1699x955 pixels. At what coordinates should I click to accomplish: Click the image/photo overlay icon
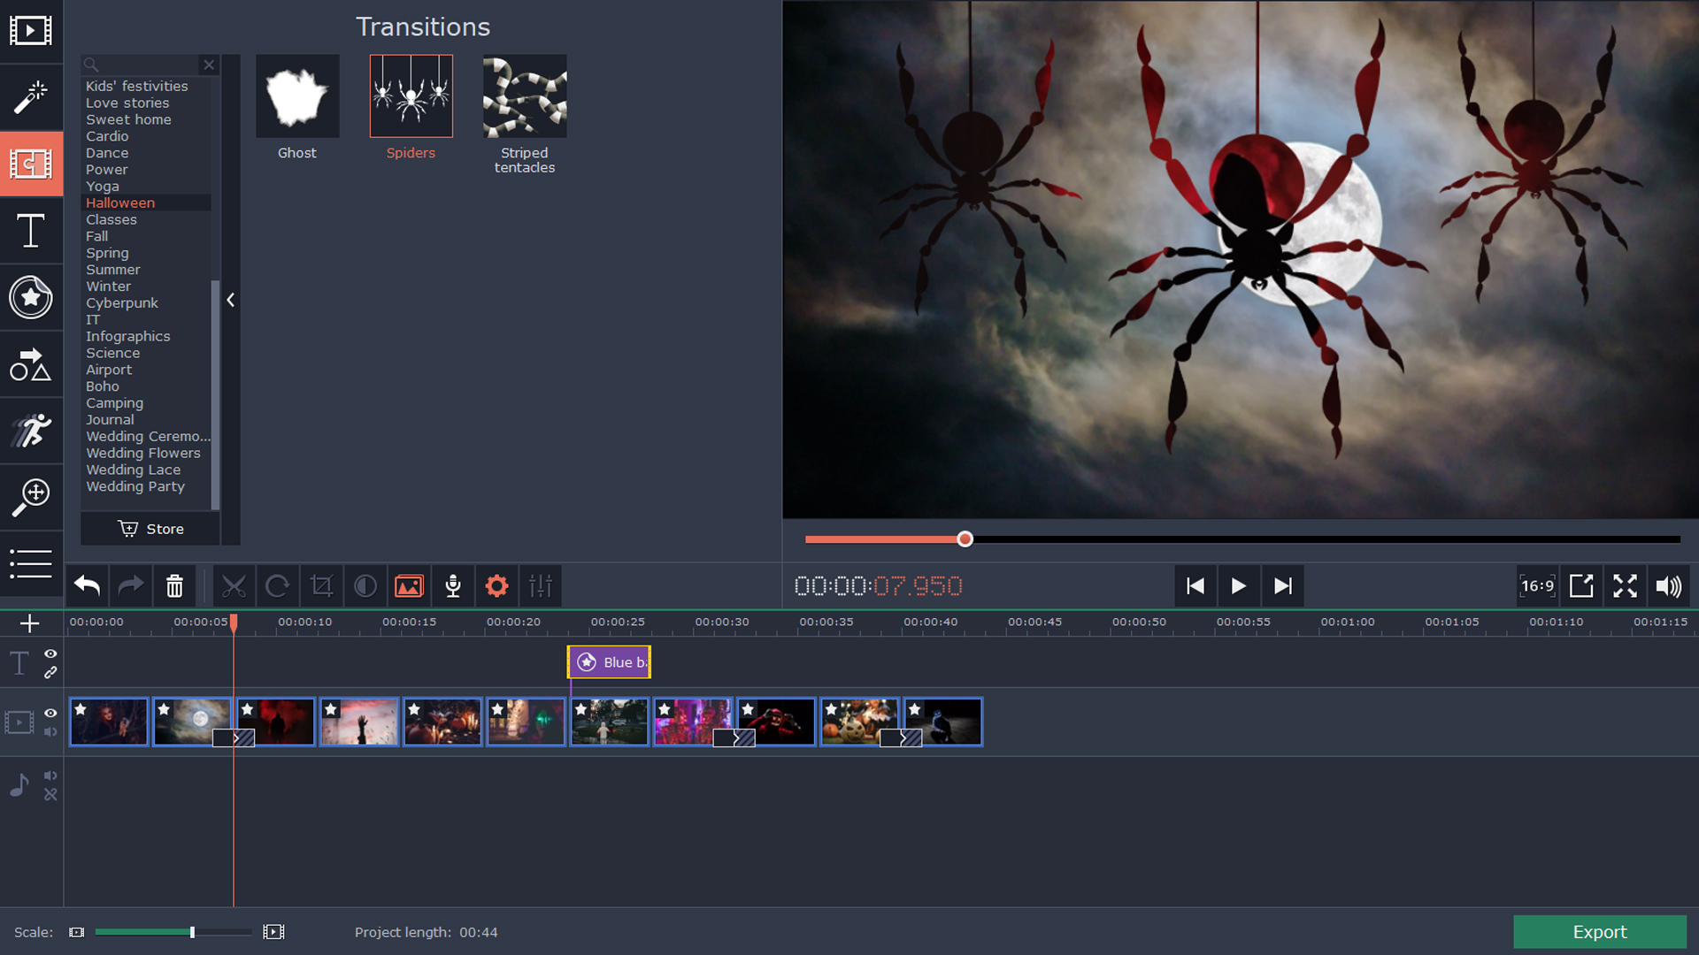pyautogui.click(x=409, y=585)
